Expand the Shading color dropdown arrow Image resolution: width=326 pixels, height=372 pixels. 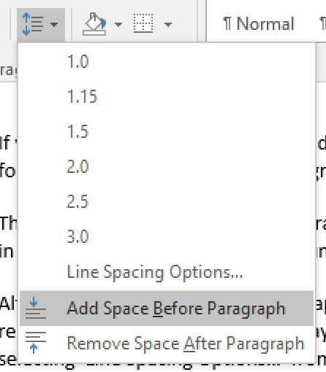118,25
